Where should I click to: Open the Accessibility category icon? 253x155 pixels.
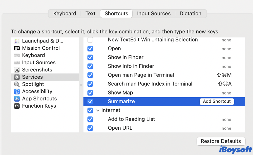click(x=17, y=91)
